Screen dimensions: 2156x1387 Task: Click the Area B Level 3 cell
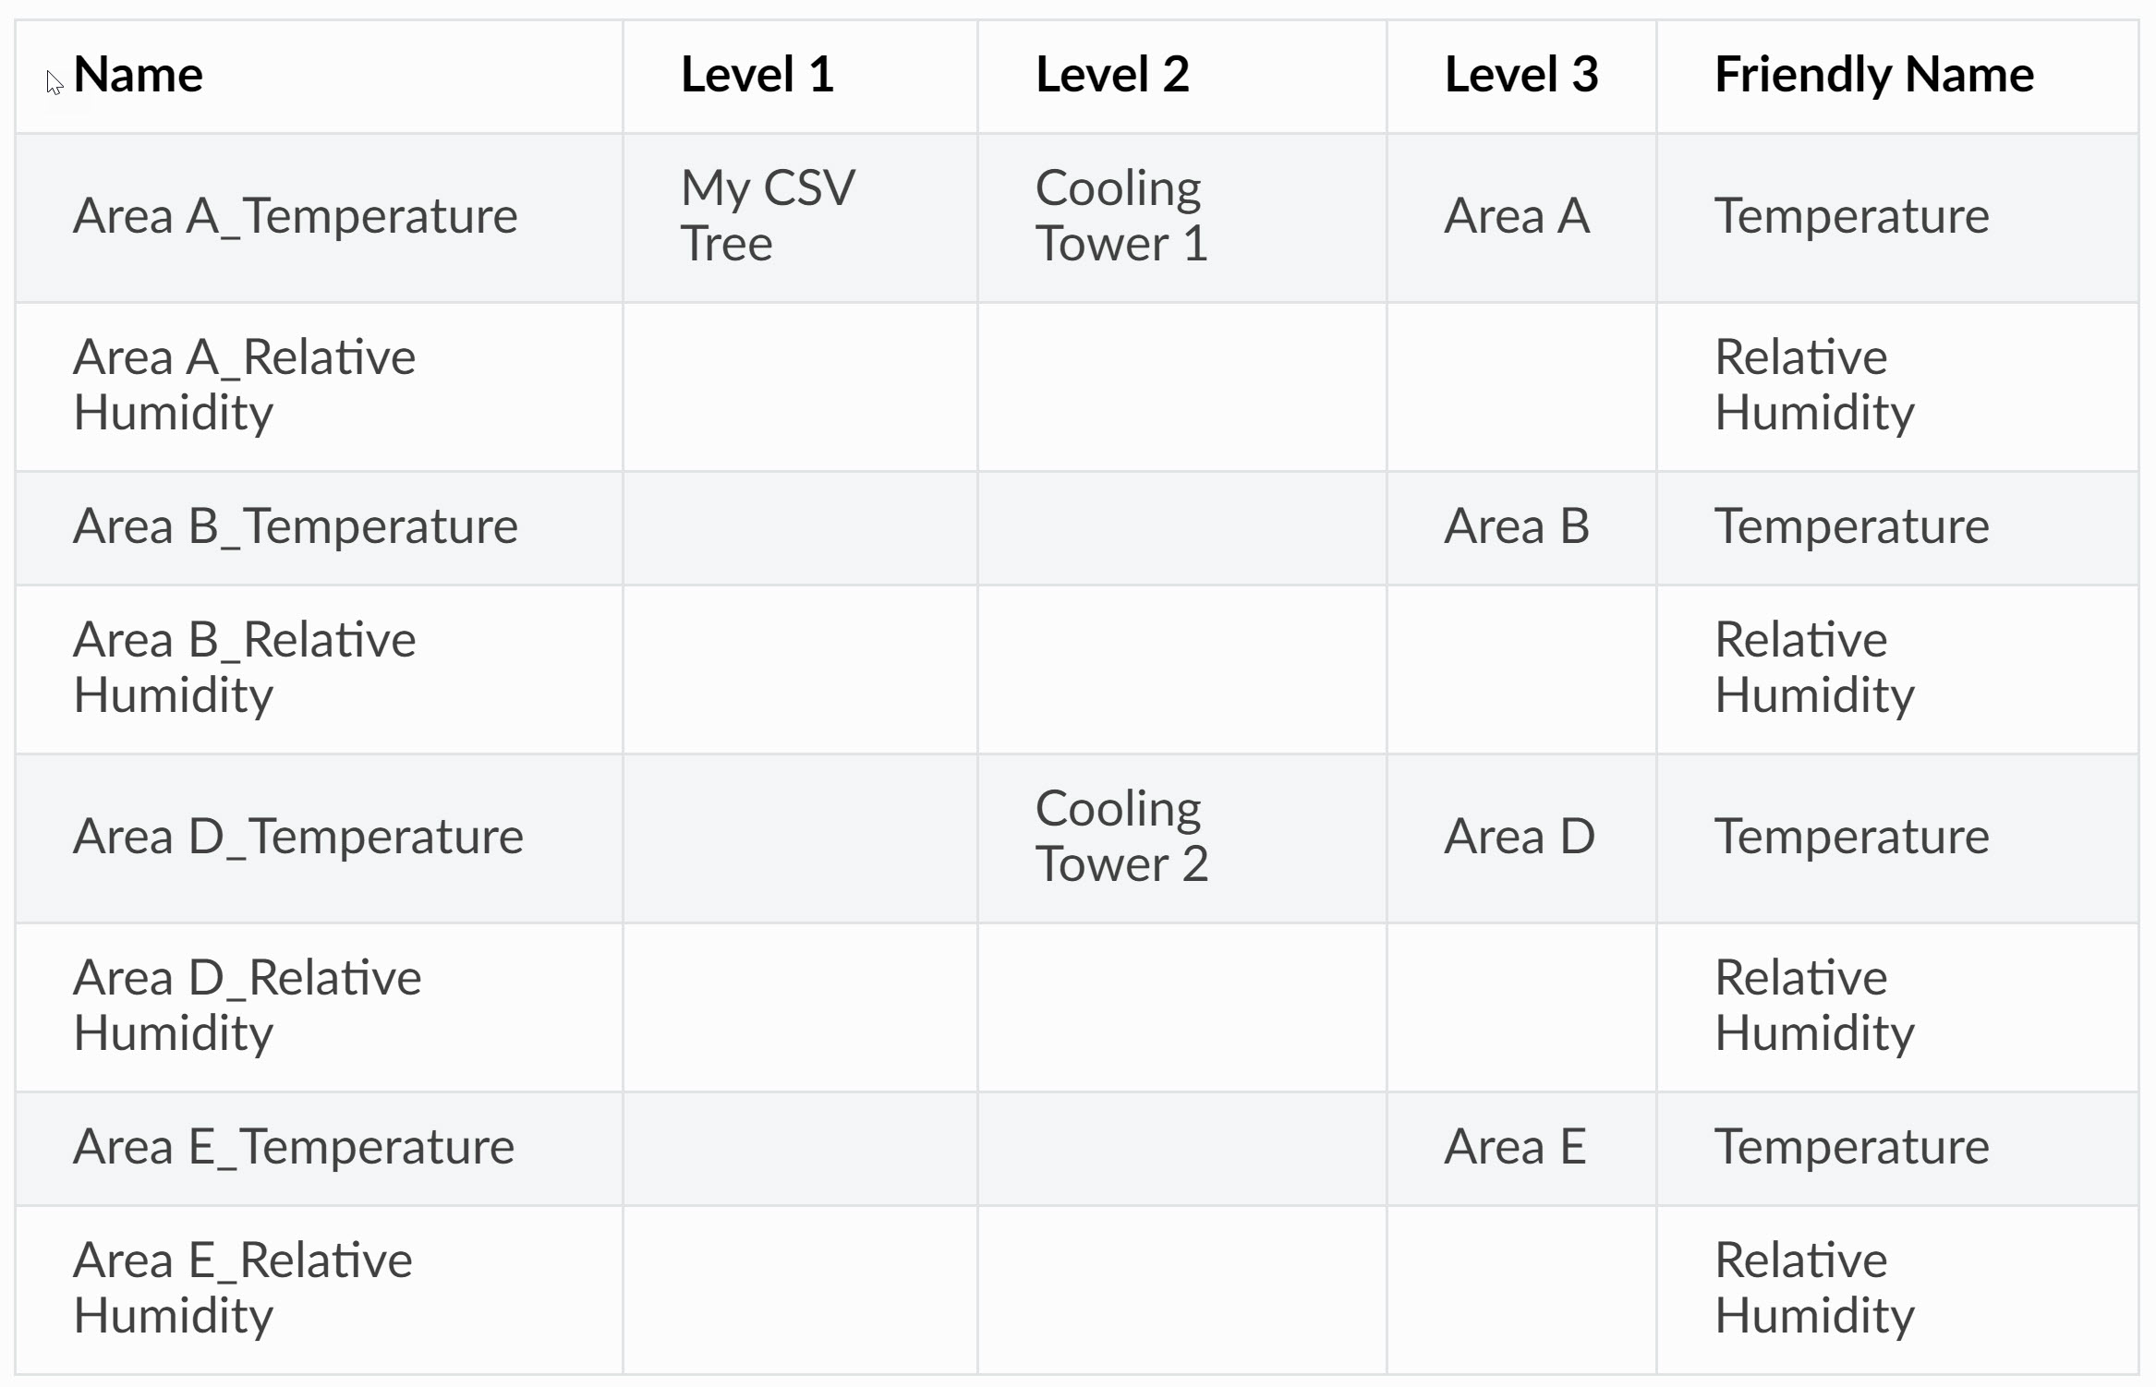coord(1521,528)
